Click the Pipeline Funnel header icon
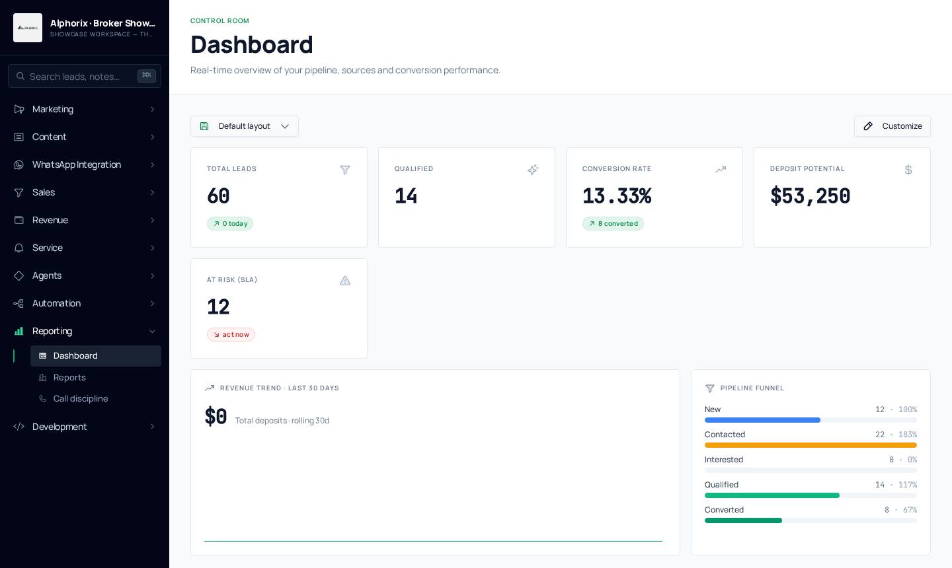952x568 pixels. pyautogui.click(x=710, y=388)
